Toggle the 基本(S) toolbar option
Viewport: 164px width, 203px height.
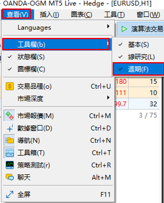[139, 45]
